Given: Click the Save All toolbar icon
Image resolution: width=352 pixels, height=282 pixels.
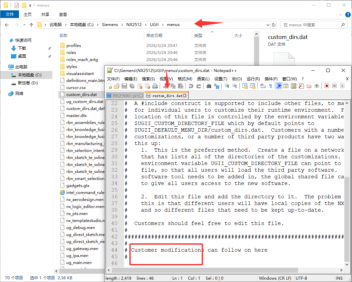Looking at the screenshot, I should 132,86.
